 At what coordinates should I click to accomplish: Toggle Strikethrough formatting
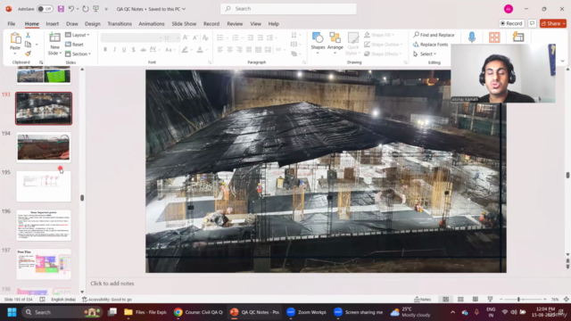coord(143,50)
